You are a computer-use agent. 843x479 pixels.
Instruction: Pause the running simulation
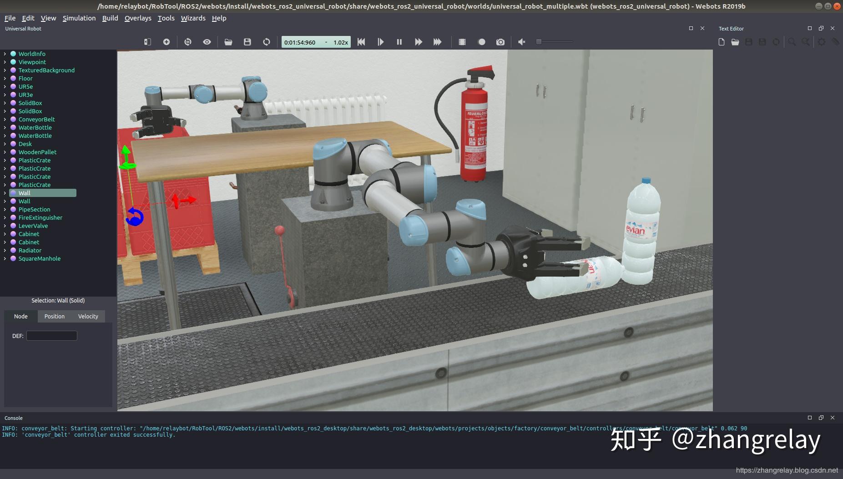click(x=399, y=42)
